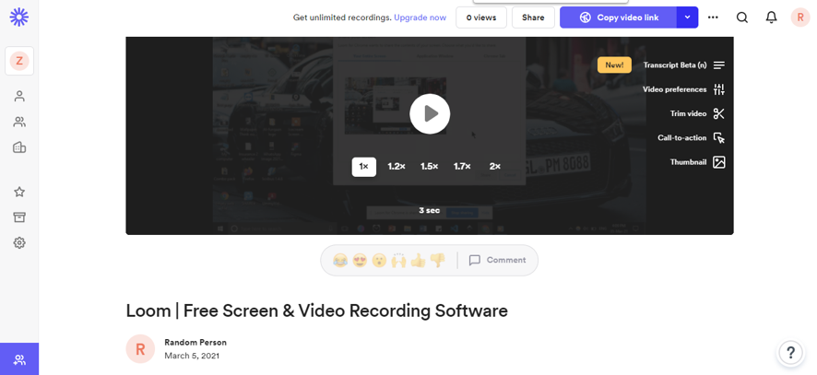The width and height of the screenshot is (817, 375).
Task: Play the video with center play button
Action: point(430,113)
